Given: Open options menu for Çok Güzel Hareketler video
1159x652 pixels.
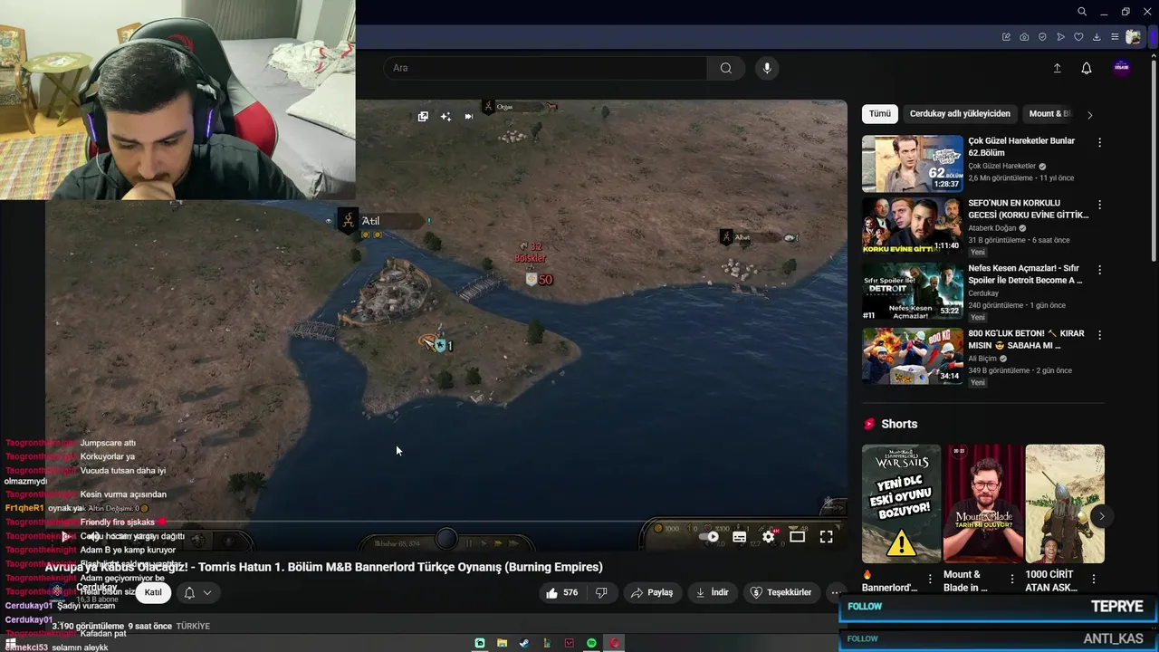Looking at the screenshot, I should 1099,143.
